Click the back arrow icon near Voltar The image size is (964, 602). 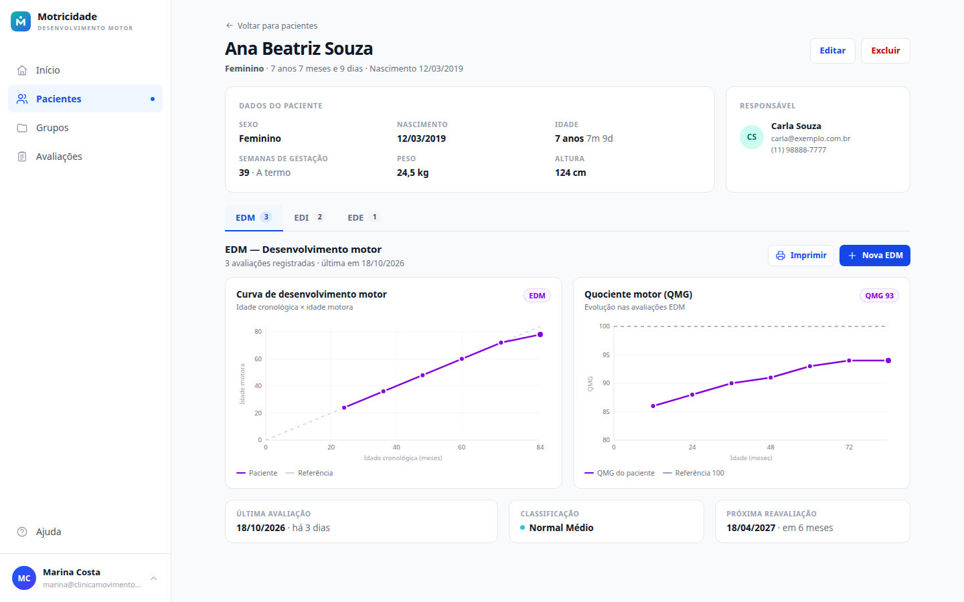[x=230, y=26]
